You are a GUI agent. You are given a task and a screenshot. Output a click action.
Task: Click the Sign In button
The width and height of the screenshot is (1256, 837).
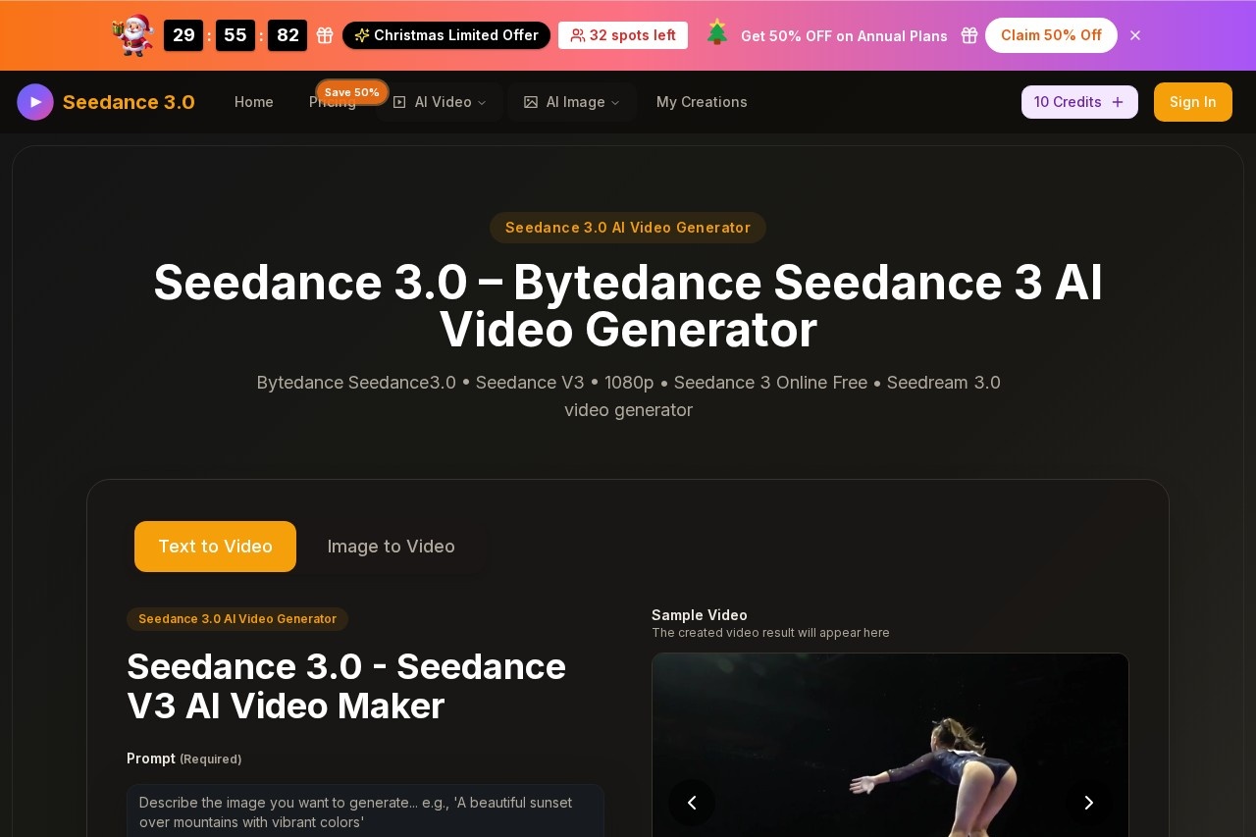pyautogui.click(x=1193, y=102)
